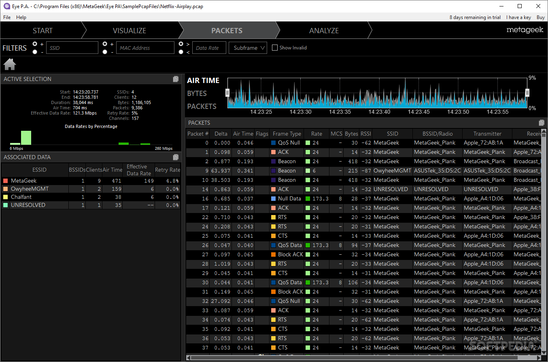
Task: Switch to the VISUALIZE tab
Action: pyautogui.click(x=130, y=31)
